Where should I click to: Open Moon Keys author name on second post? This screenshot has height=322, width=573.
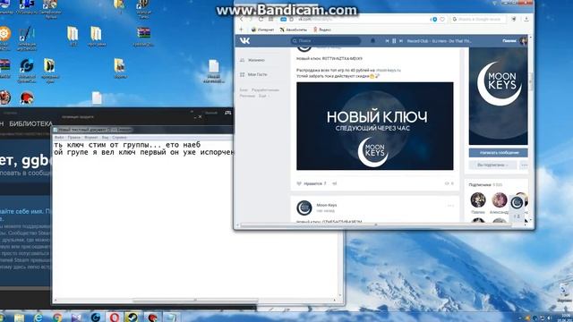point(327,205)
